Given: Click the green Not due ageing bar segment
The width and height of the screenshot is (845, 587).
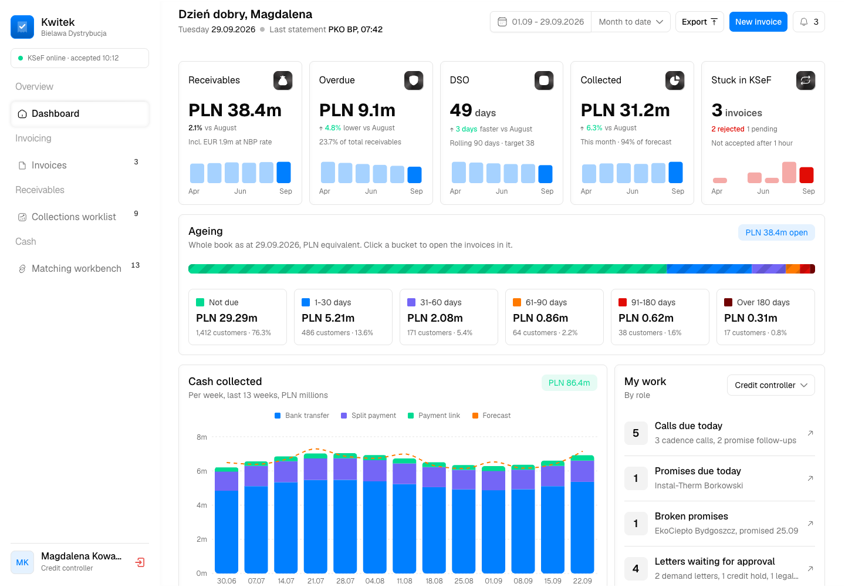Looking at the screenshot, I should (x=427, y=269).
